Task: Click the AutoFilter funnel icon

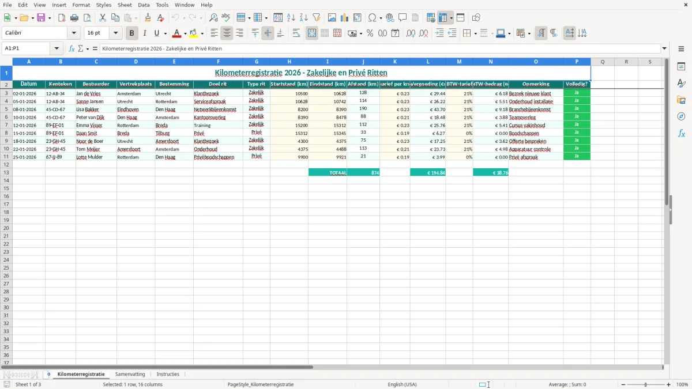Action: [x=317, y=18]
